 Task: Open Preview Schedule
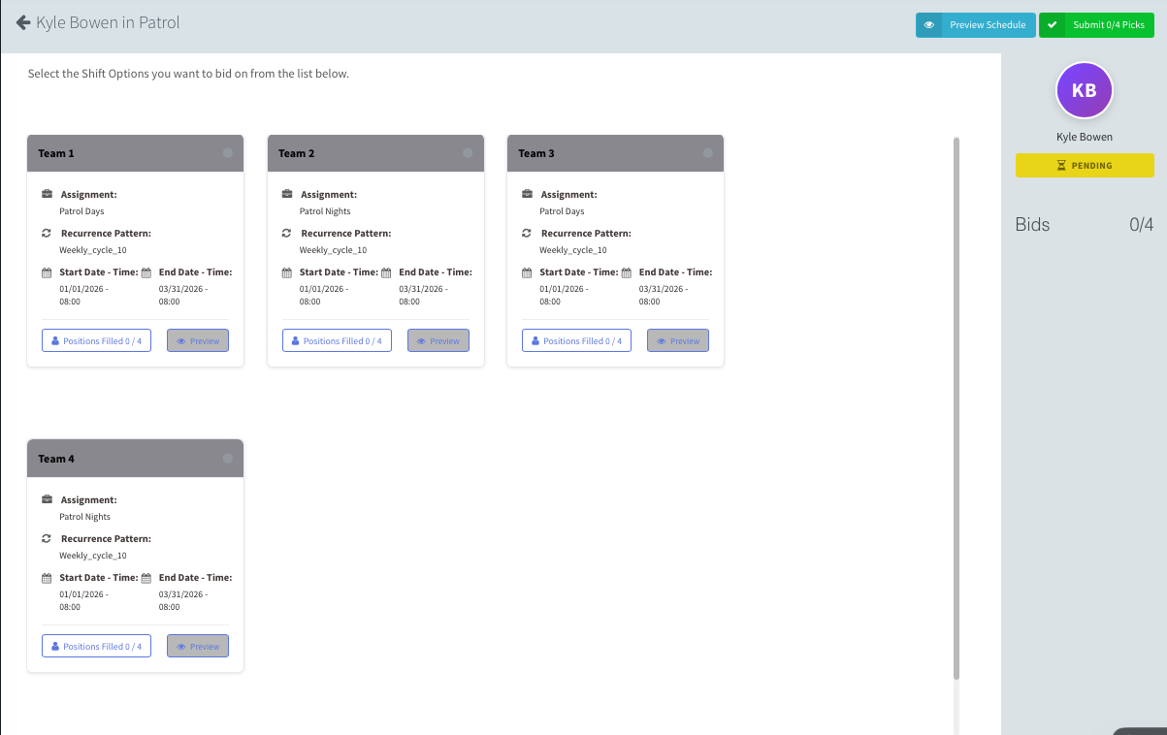point(975,25)
